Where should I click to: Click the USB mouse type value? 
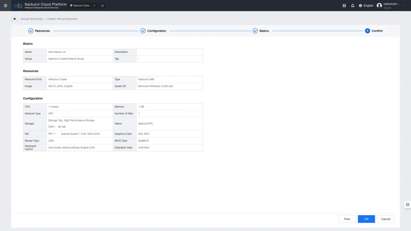pos(51,141)
